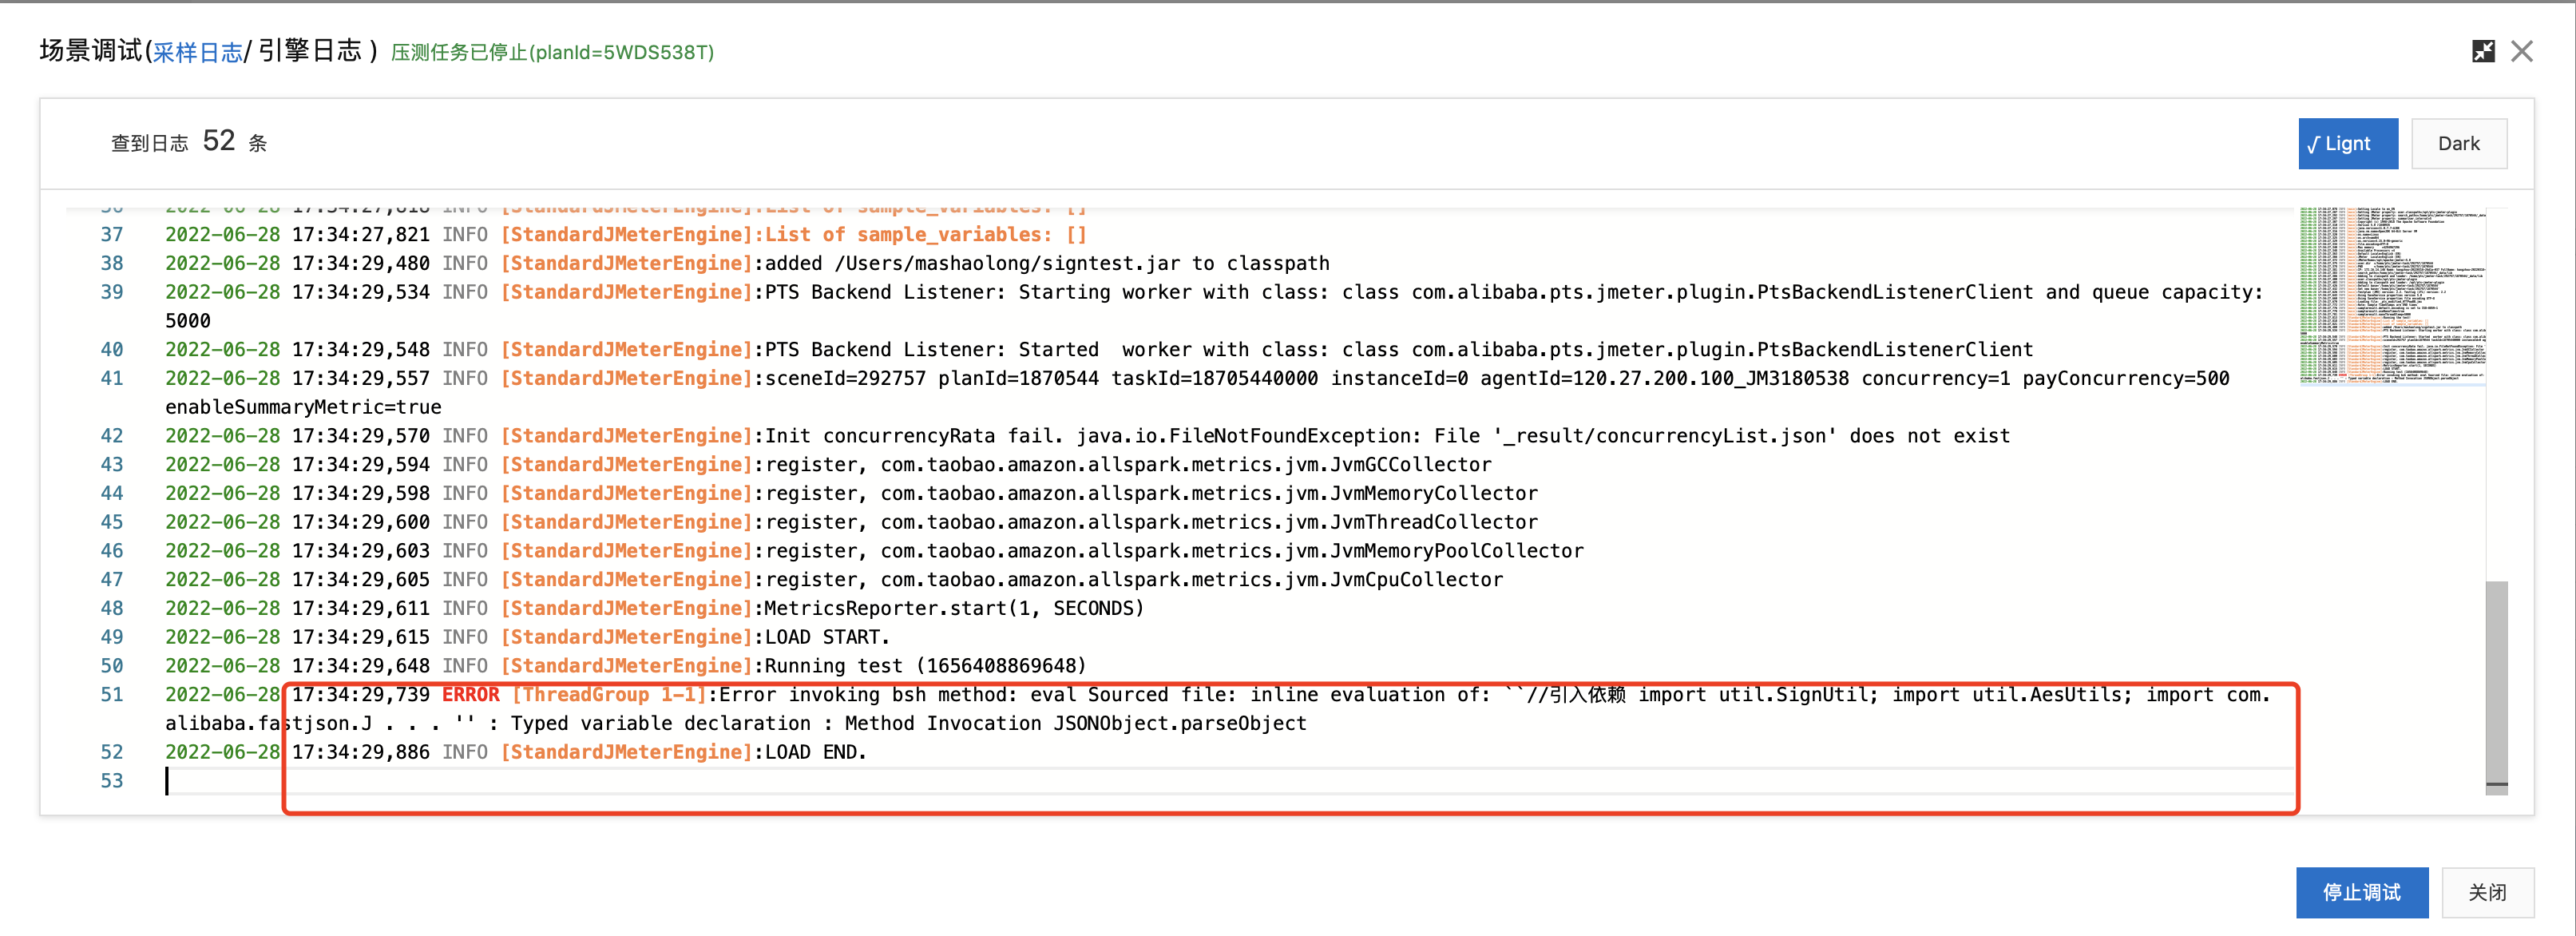This screenshot has height=936, width=2576.
Task: Click the 关闭 button
Action: point(2487,892)
